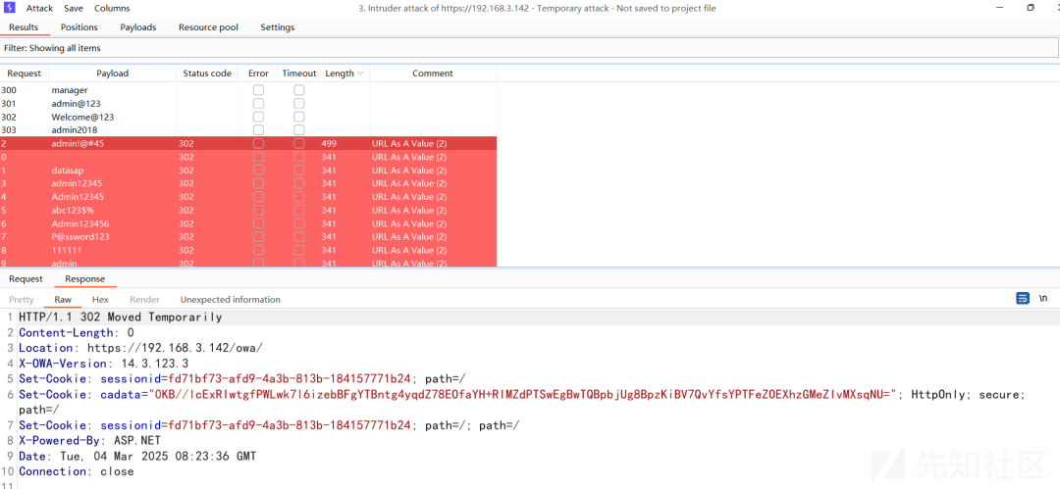Toggle Error checkbox for Welcome@123 row
Image resolution: width=1060 pixels, height=489 pixels.
[x=258, y=117]
